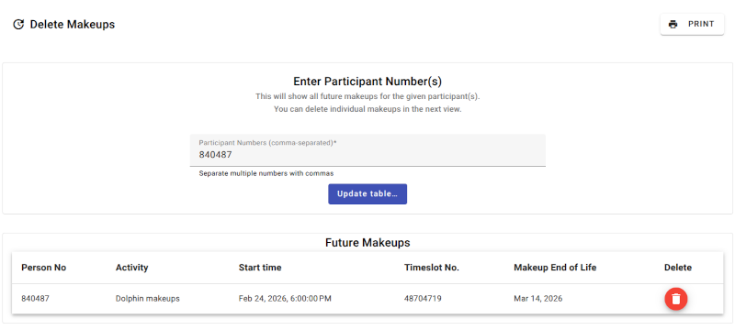Focus the Participant Numbers input field
The image size is (735, 330).
pos(367,150)
